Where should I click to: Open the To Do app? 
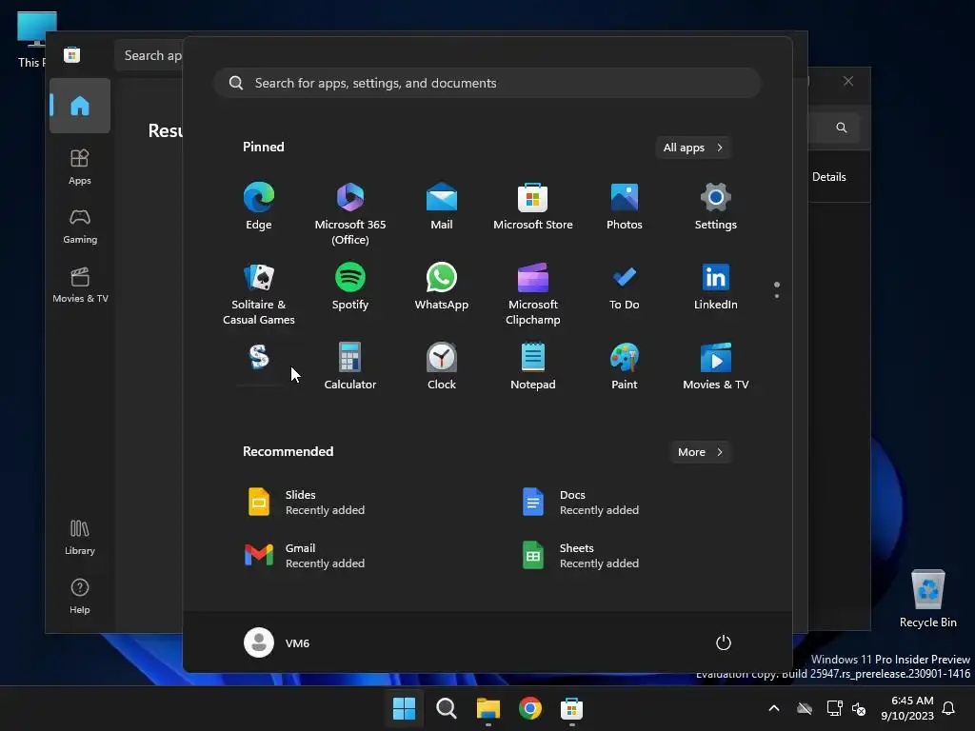(x=625, y=286)
